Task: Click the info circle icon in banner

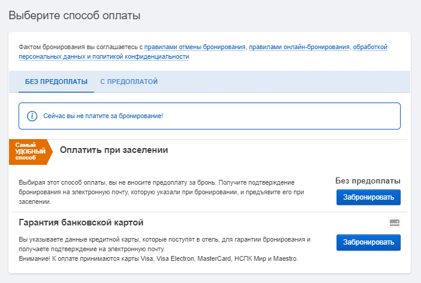Action: (32, 116)
